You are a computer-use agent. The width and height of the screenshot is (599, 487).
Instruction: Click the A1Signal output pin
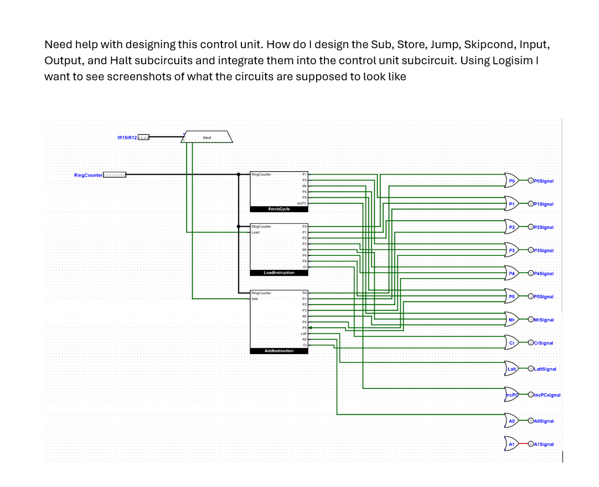coord(530,444)
